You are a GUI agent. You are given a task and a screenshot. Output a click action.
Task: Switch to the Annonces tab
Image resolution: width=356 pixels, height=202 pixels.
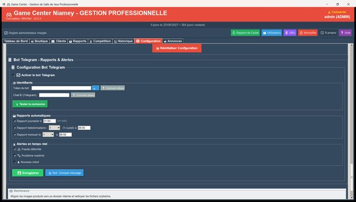[173, 41]
